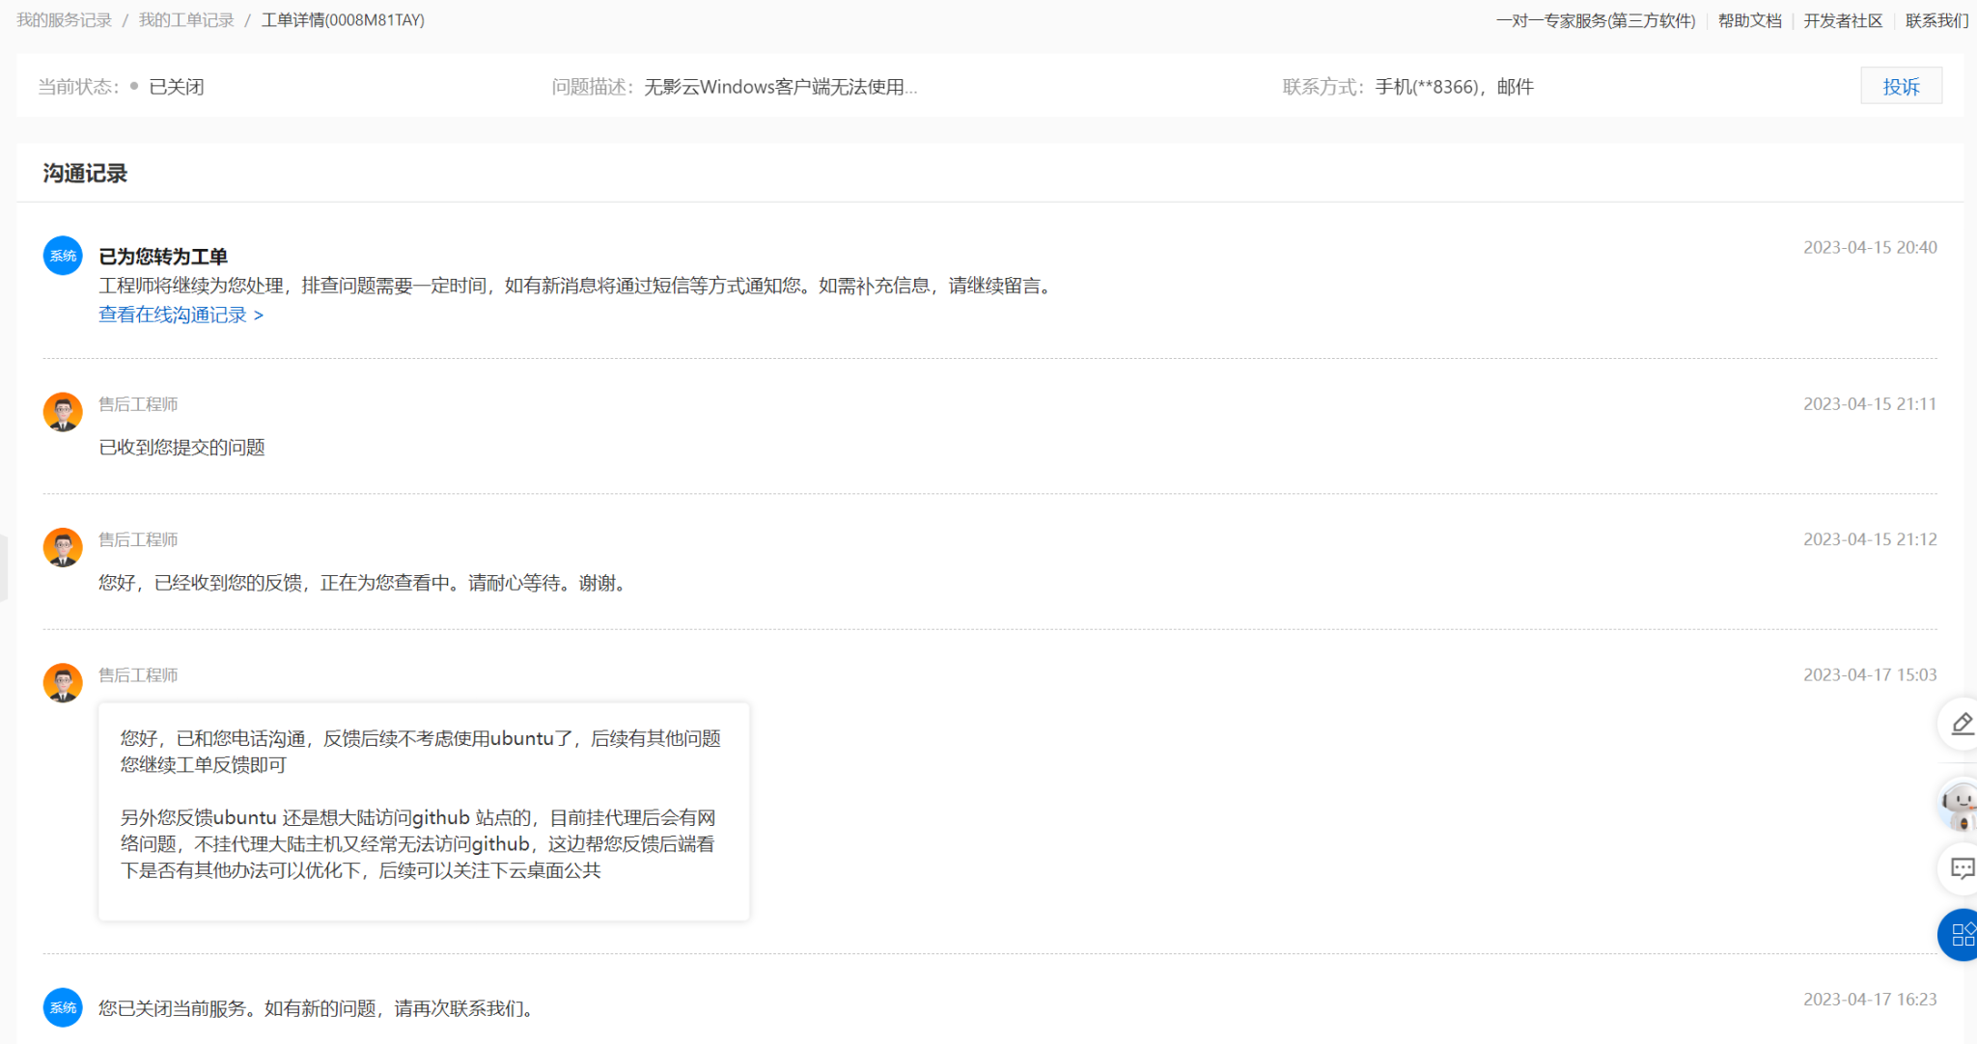Click 联系我们 in top navigation
This screenshot has width=1977, height=1044.
(1935, 20)
